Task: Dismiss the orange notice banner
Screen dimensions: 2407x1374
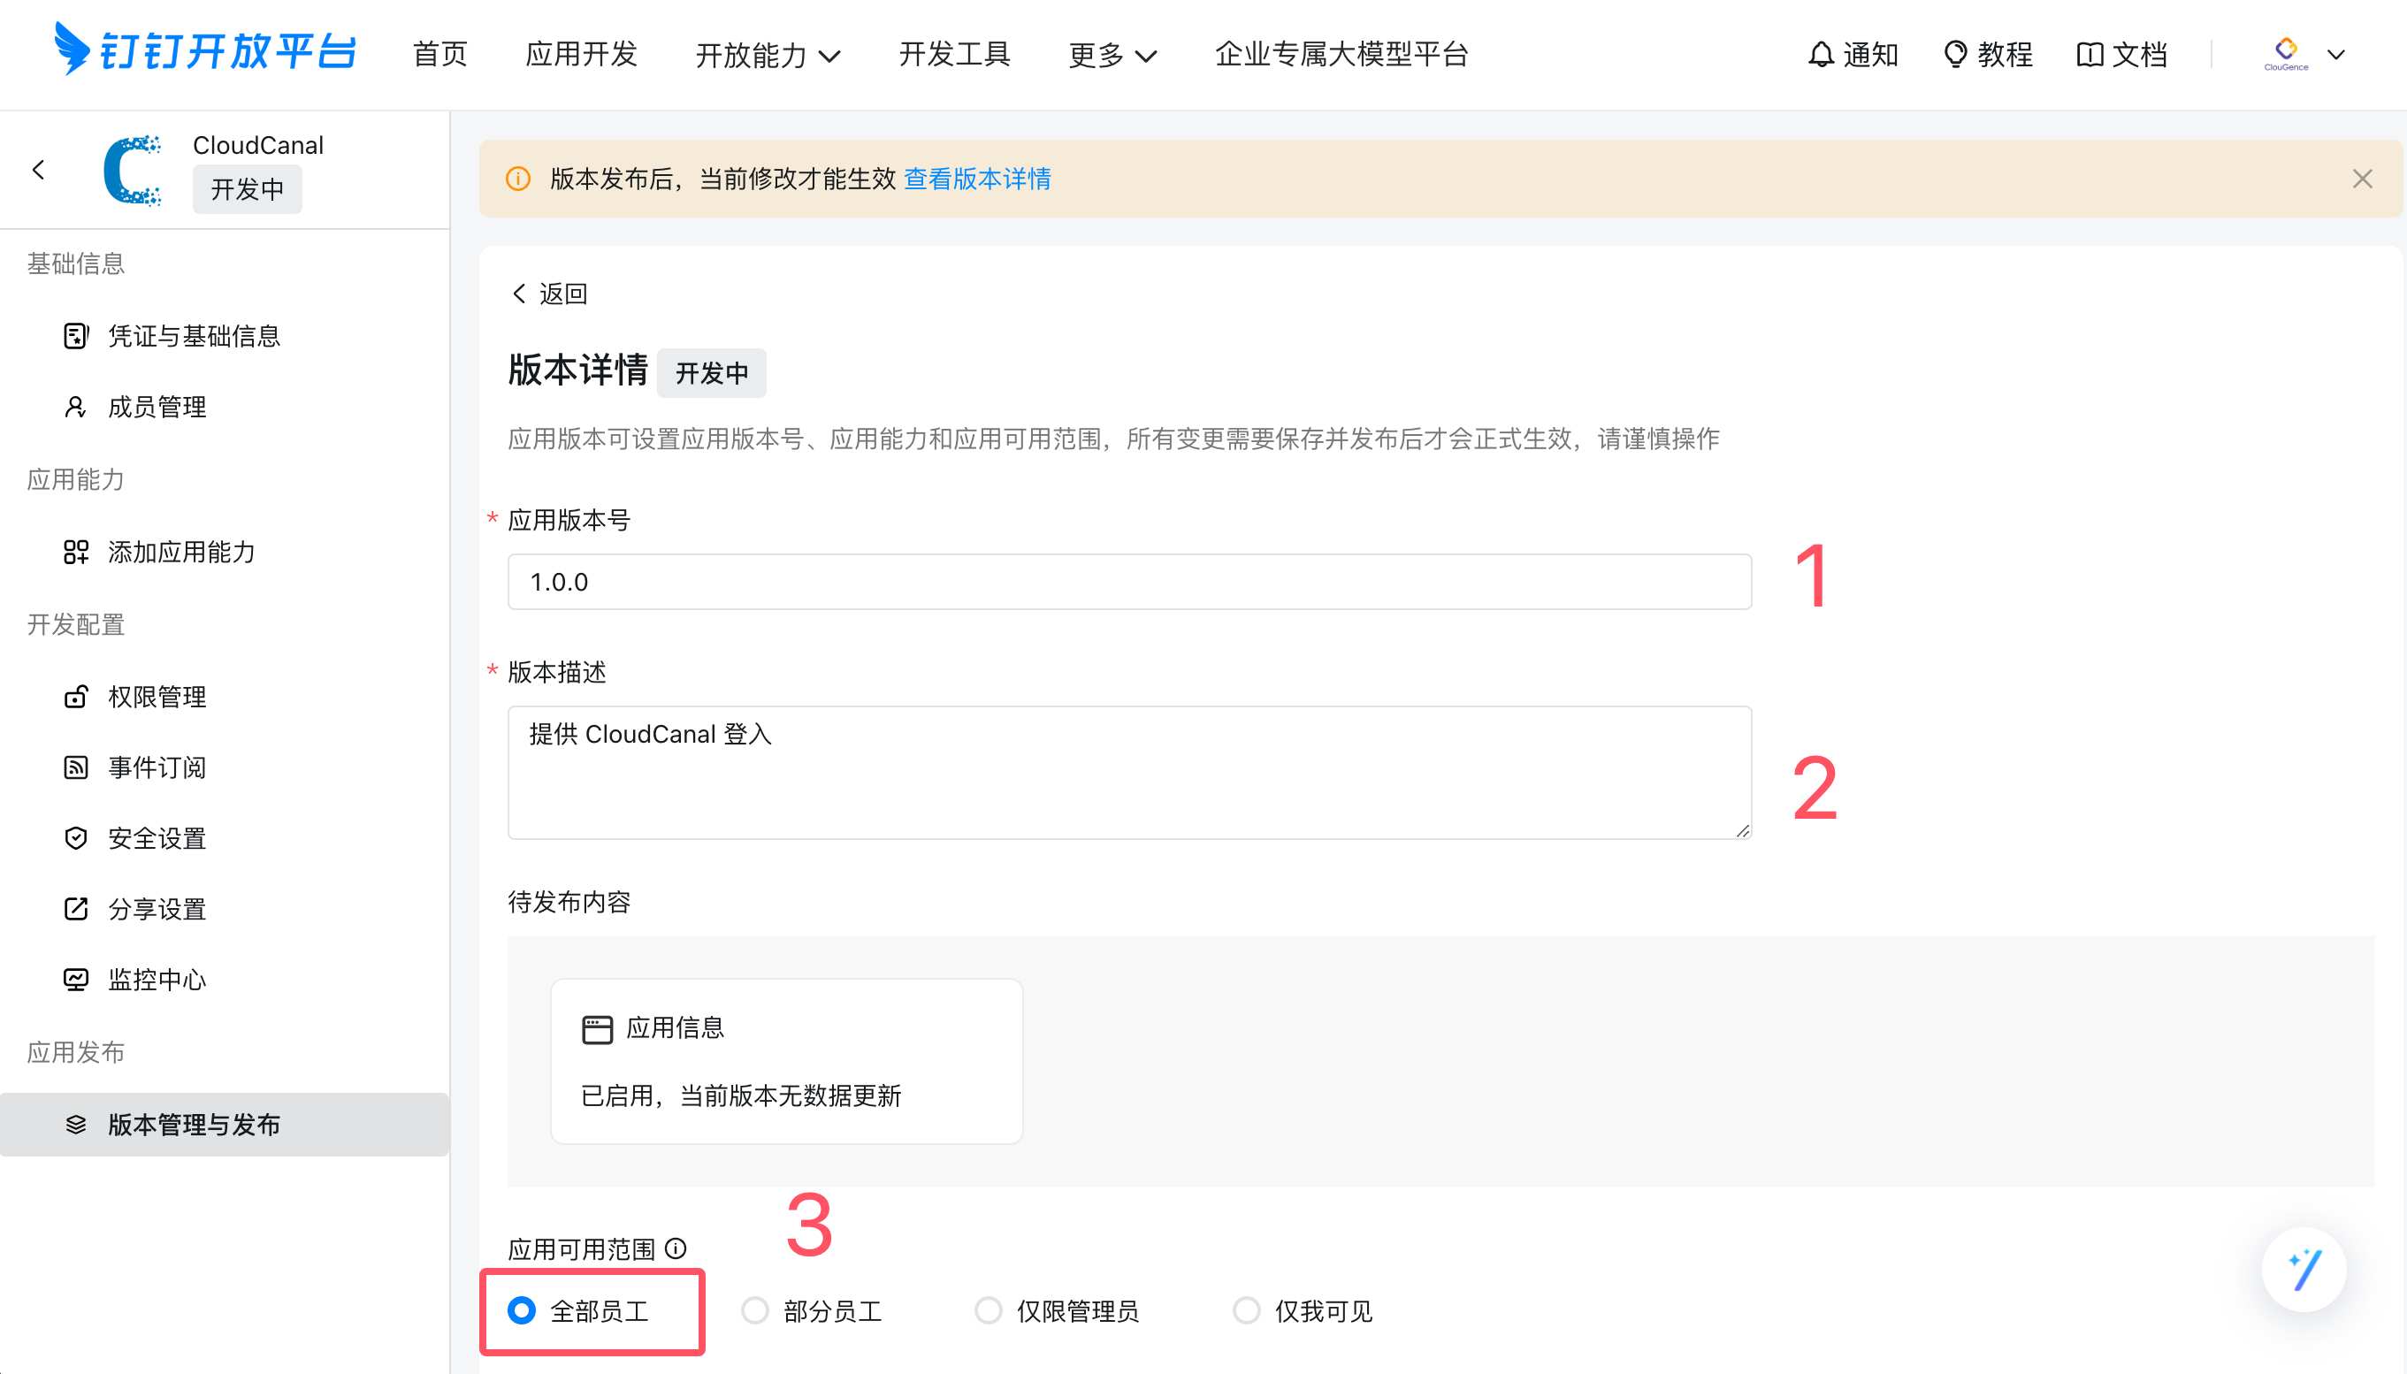Action: click(2362, 179)
